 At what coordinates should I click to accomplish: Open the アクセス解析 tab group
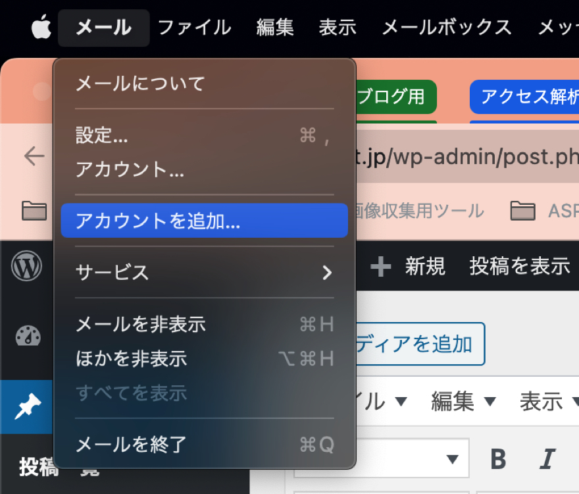click(525, 97)
